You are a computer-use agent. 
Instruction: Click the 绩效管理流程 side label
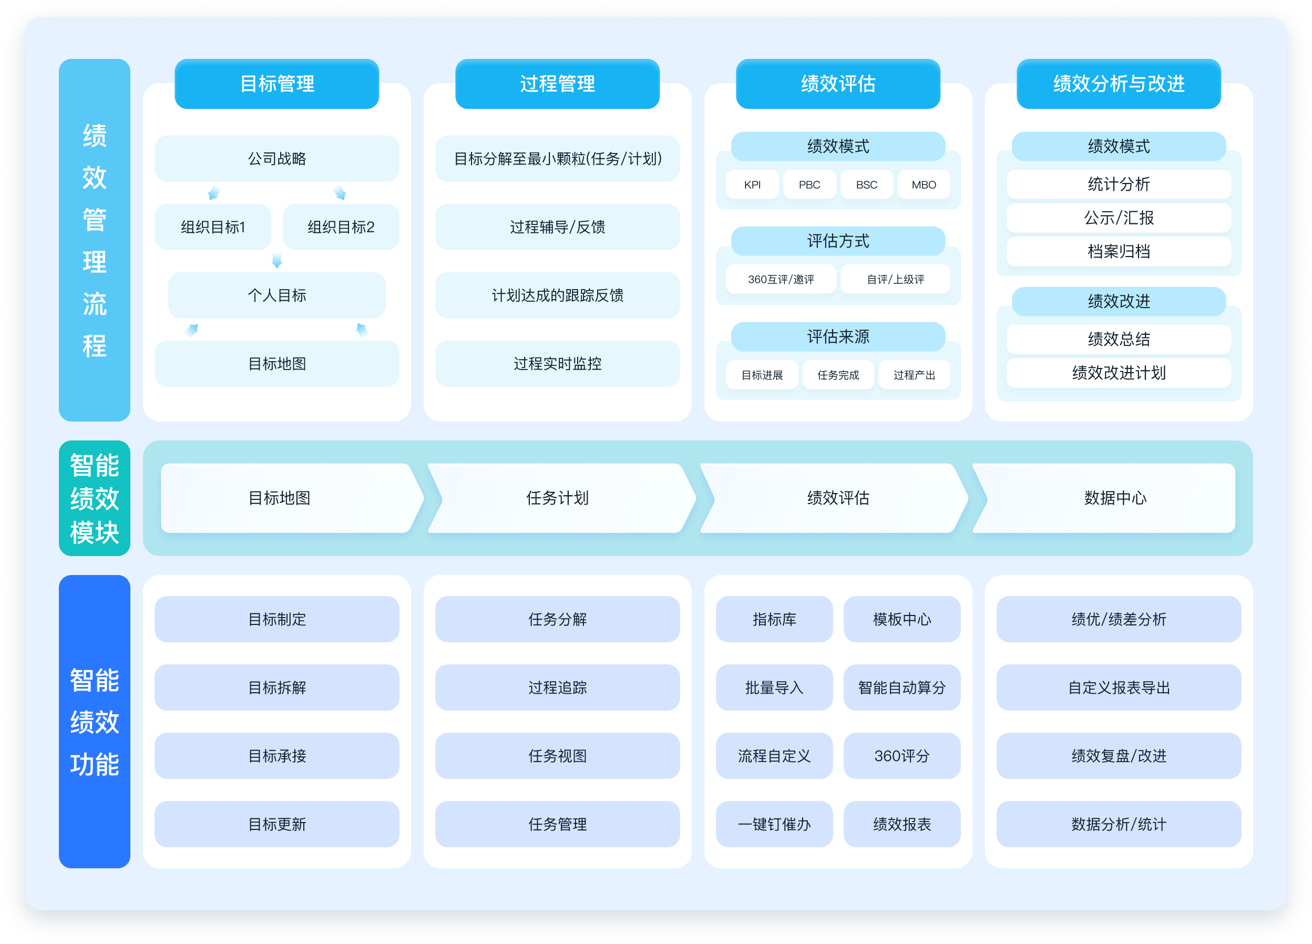tap(94, 240)
